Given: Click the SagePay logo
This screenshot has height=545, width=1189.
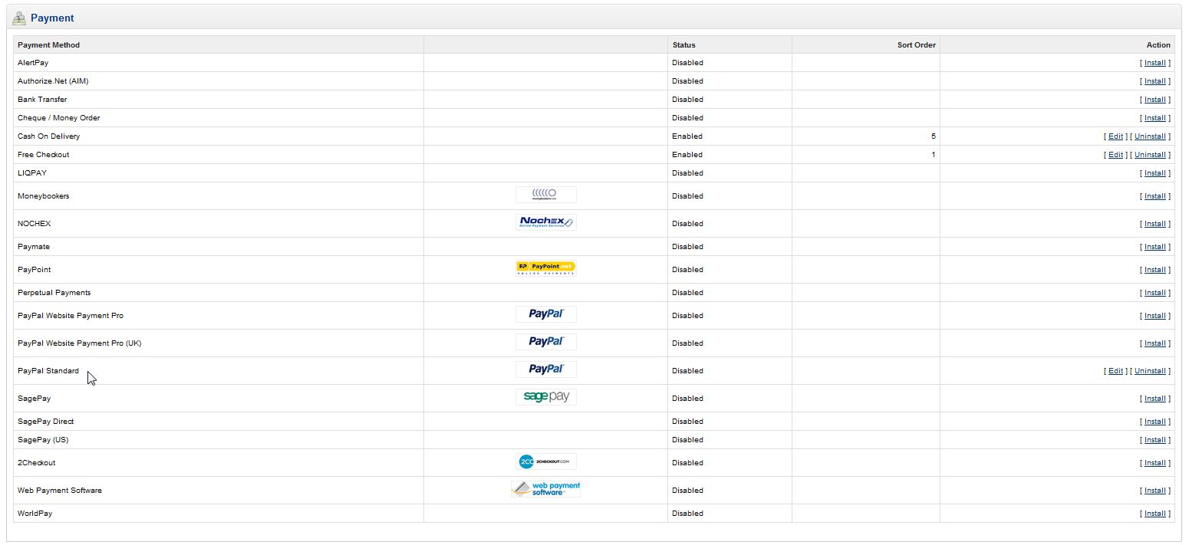Looking at the screenshot, I should pos(545,397).
